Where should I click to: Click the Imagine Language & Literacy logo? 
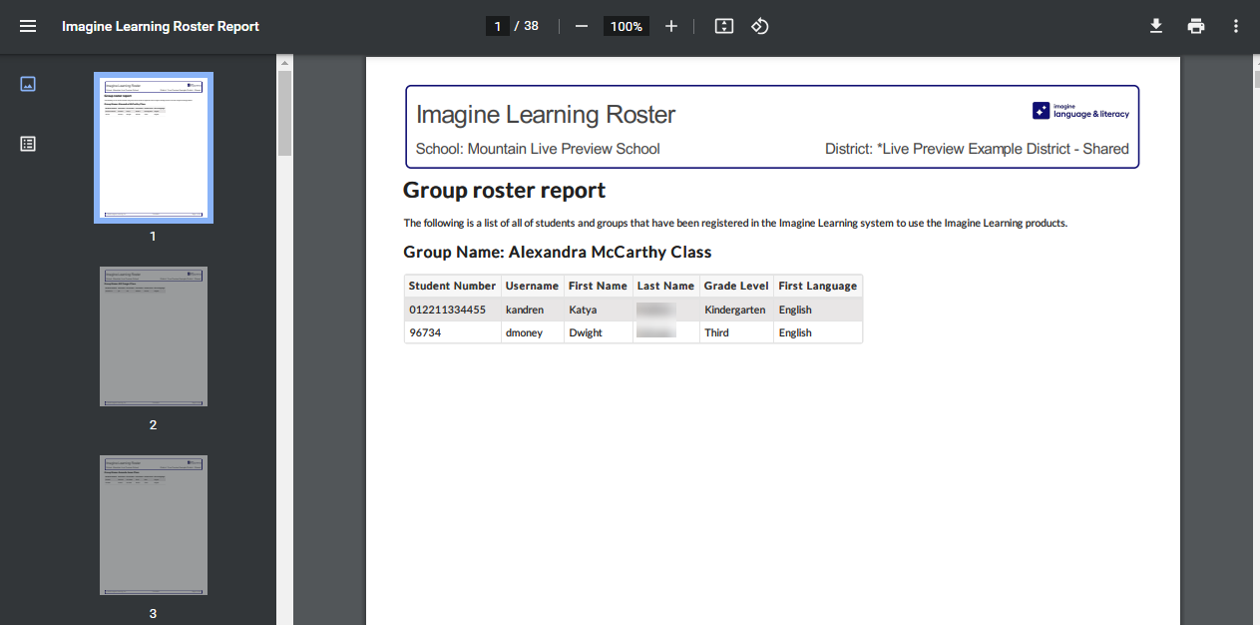[1081, 111]
